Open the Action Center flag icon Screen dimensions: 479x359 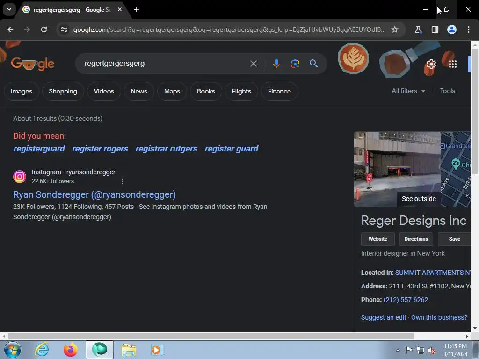409,350
